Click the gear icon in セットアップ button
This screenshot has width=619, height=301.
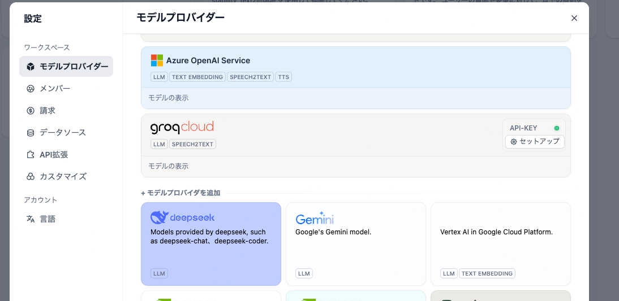coord(514,142)
